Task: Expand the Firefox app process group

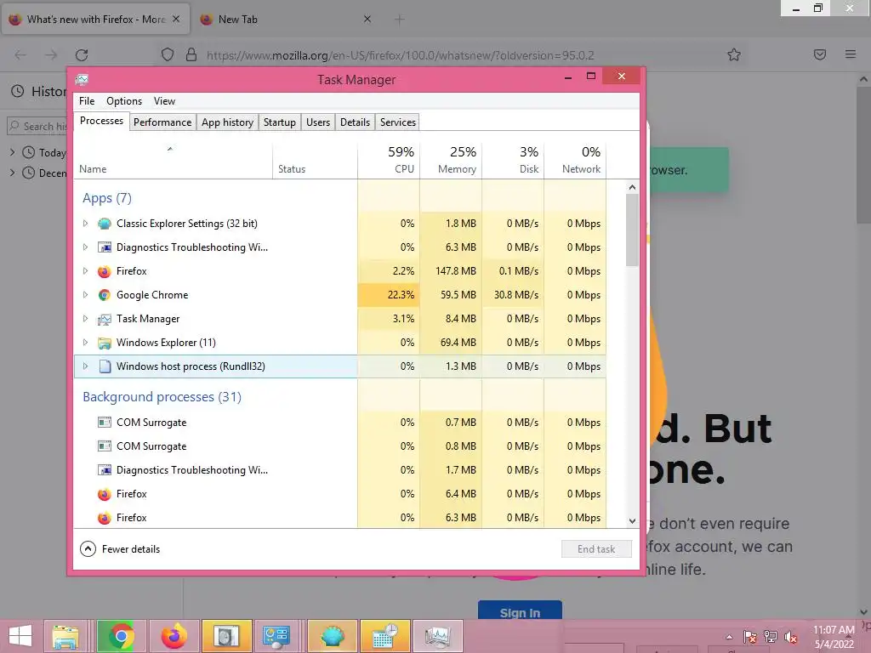Action: pos(85,271)
